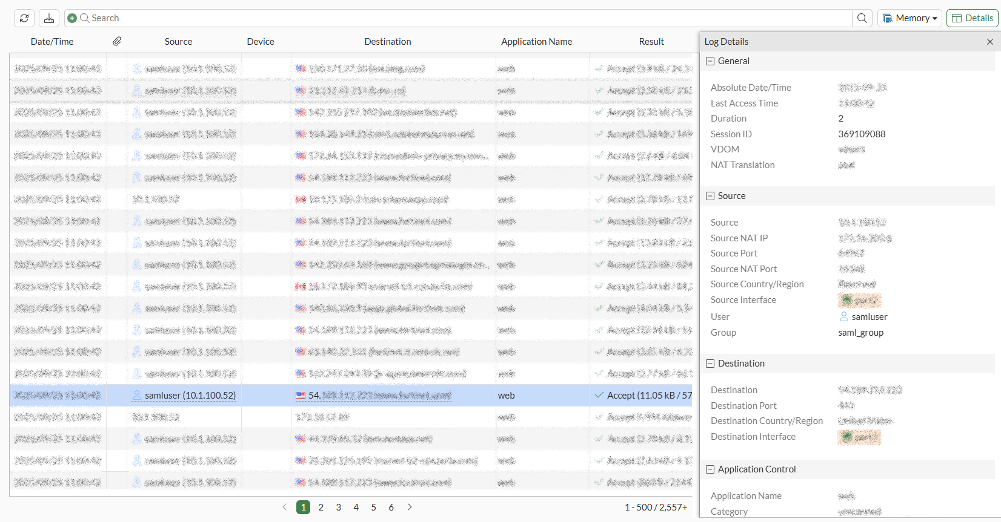Viewport: 1001px width, 522px height.
Task: Open the Memory log source dropdown
Action: coord(910,18)
